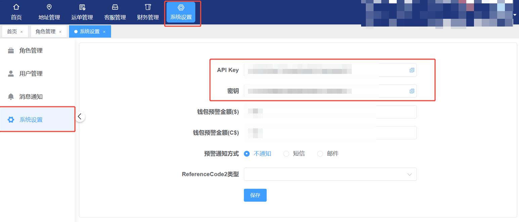Close the 系统设置 tab

[104, 32]
